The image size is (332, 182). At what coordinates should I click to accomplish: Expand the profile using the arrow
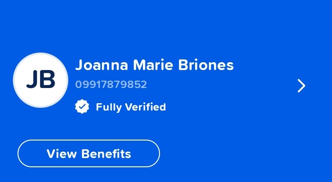point(301,86)
